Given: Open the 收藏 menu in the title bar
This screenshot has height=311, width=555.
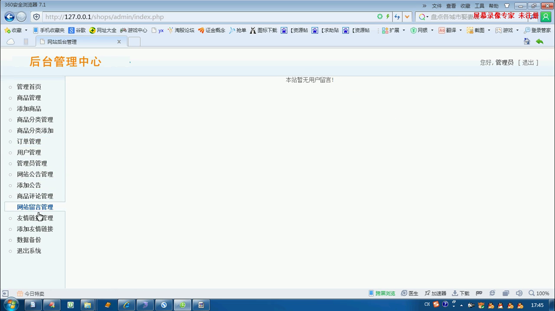Looking at the screenshot, I should click(x=465, y=6).
